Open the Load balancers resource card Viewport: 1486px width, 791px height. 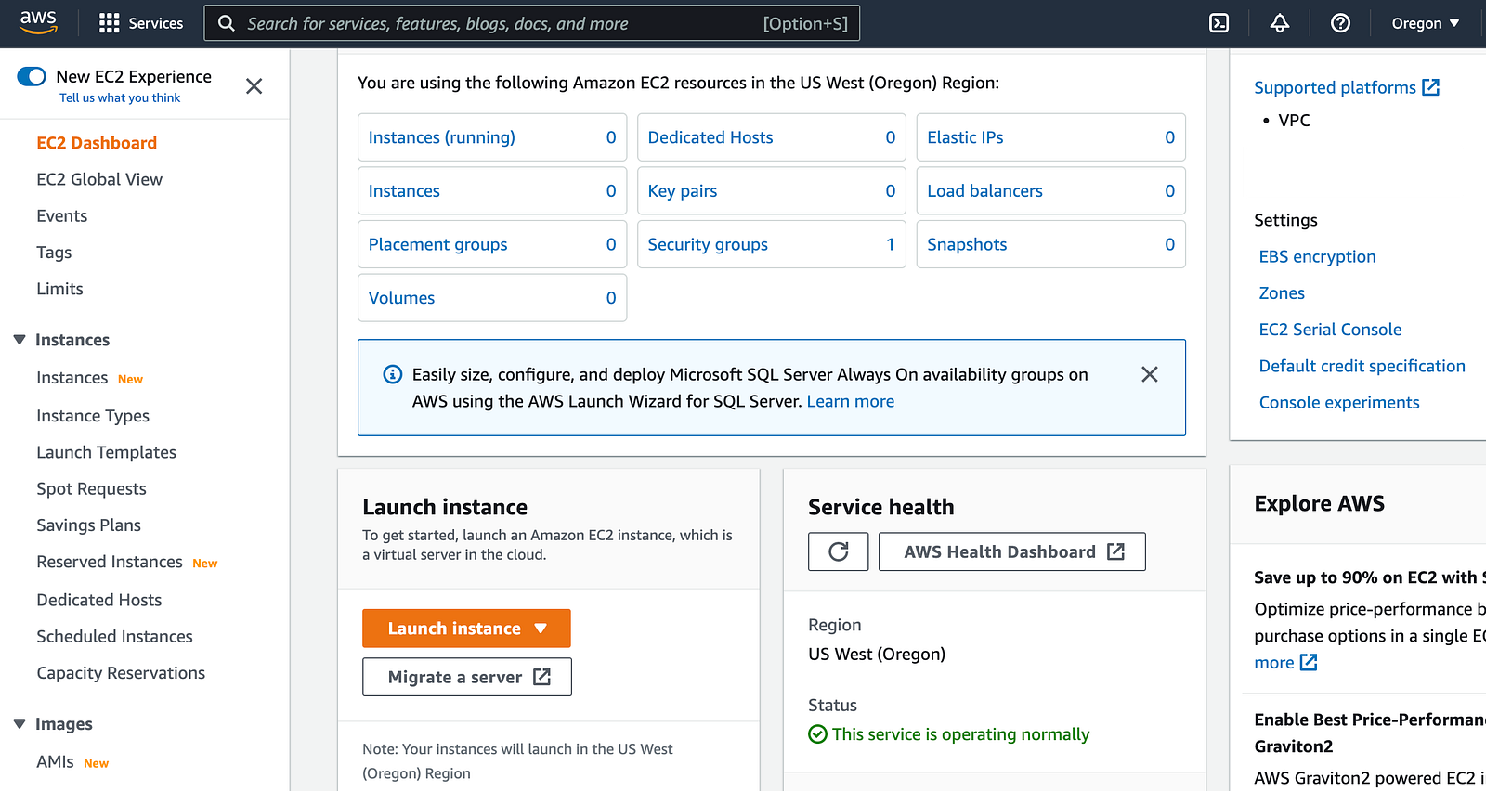pyautogui.click(x=1051, y=191)
